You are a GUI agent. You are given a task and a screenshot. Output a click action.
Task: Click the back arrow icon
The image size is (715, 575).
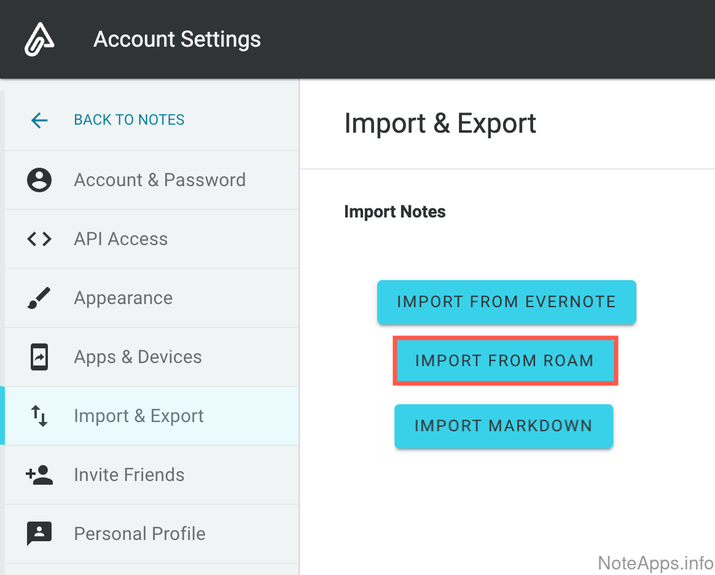[x=39, y=120]
